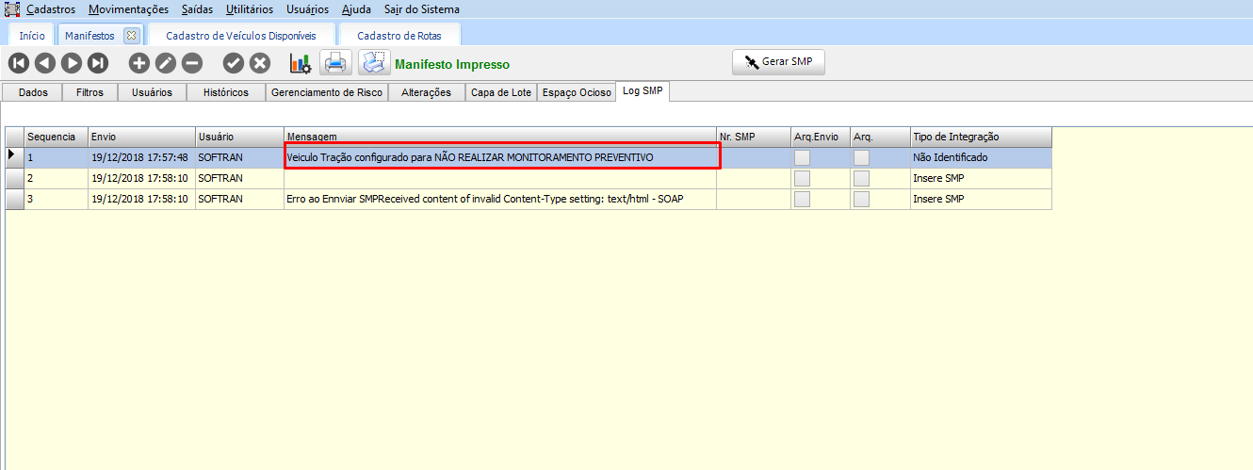Toggle Arq.Envio checkbox in sequence 3 row
The image size is (1253, 470).
[802, 200]
